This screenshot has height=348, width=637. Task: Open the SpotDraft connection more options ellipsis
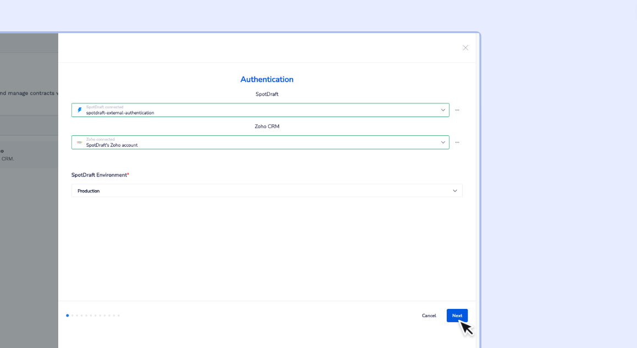[457, 110]
